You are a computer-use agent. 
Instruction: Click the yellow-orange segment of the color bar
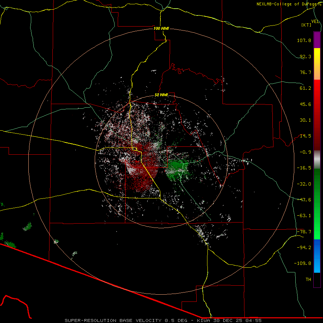317,64
